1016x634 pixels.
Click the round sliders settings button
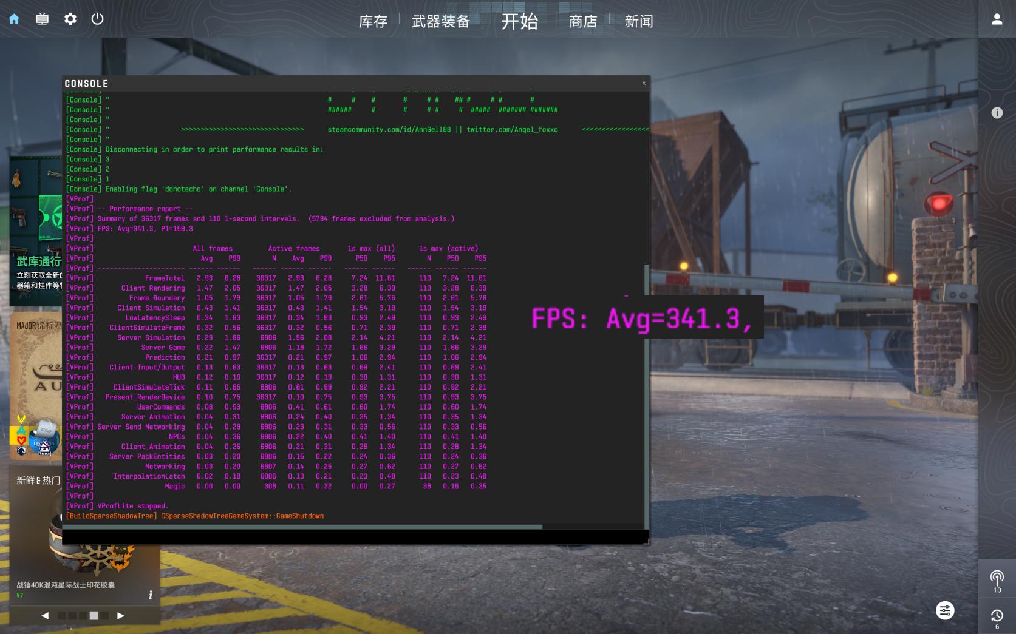[x=945, y=610]
